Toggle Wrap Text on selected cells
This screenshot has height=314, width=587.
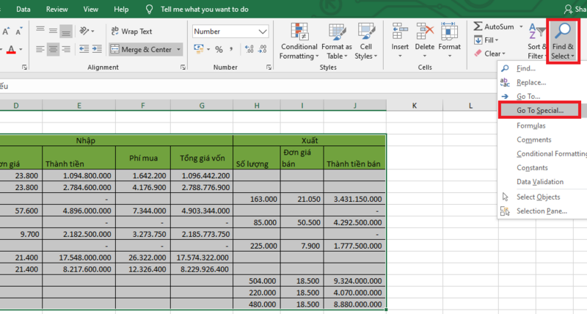[x=131, y=32]
